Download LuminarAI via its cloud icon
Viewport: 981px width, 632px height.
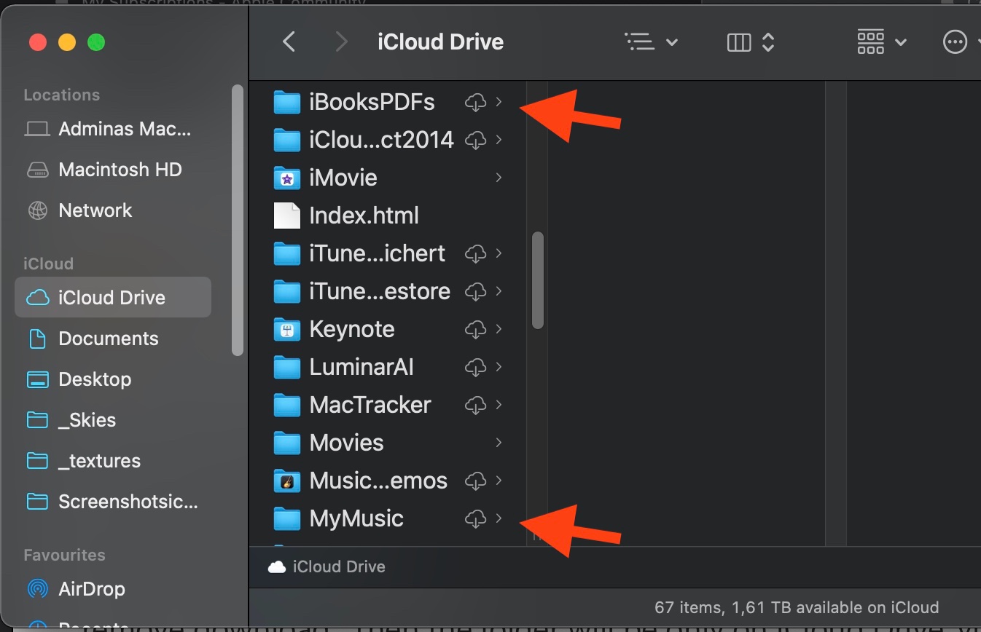[x=476, y=368]
